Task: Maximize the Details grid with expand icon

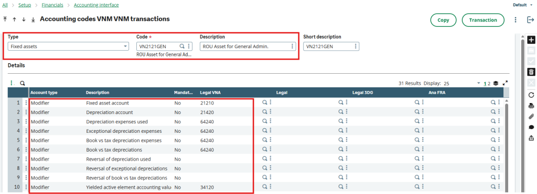Action: (x=505, y=83)
